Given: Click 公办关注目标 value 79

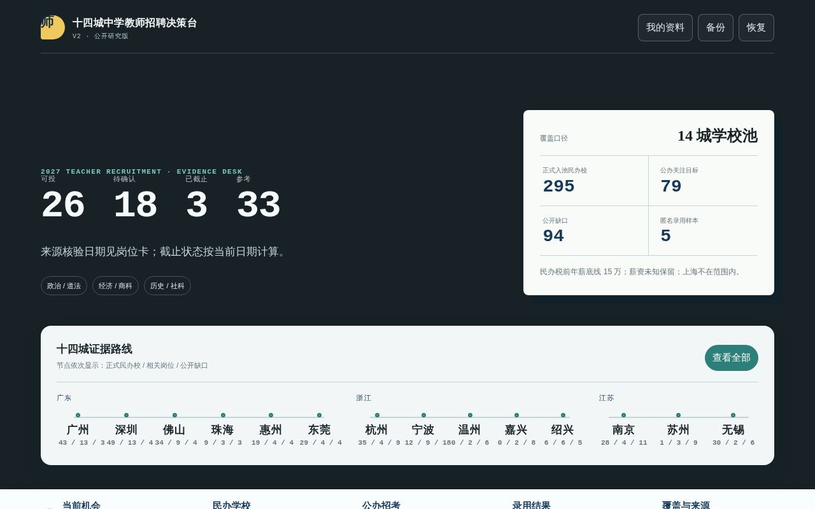Looking at the screenshot, I should (x=671, y=186).
